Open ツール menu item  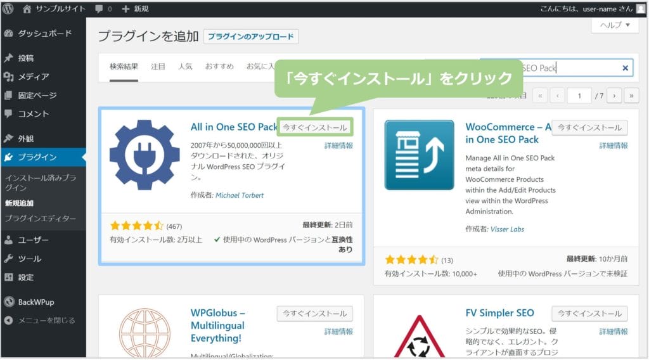(x=43, y=259)
